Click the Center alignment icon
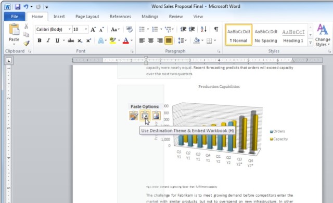333x203 pixels. tap(151, 40)
